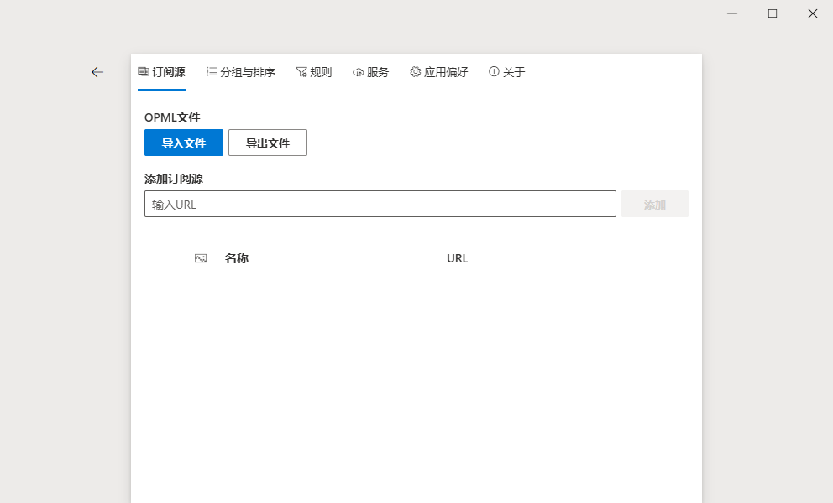
Task: Click the filter icon on 规则 tab
Action: click(x=300, y=71)
